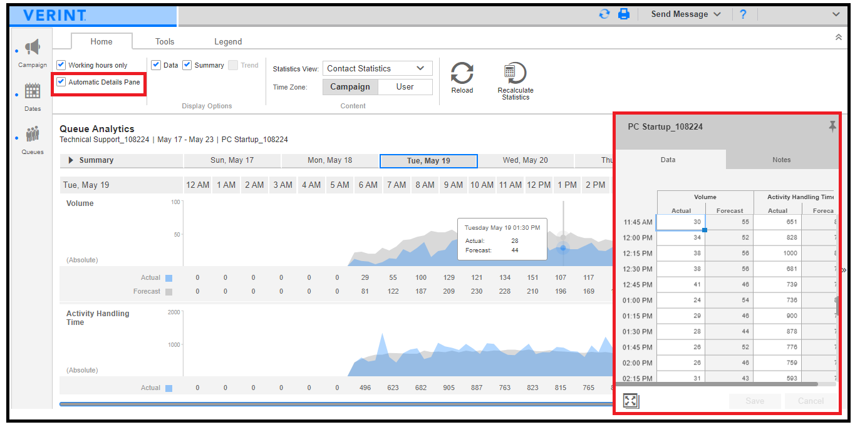Click the 12 AM hour column header

[x=198, y=185]
